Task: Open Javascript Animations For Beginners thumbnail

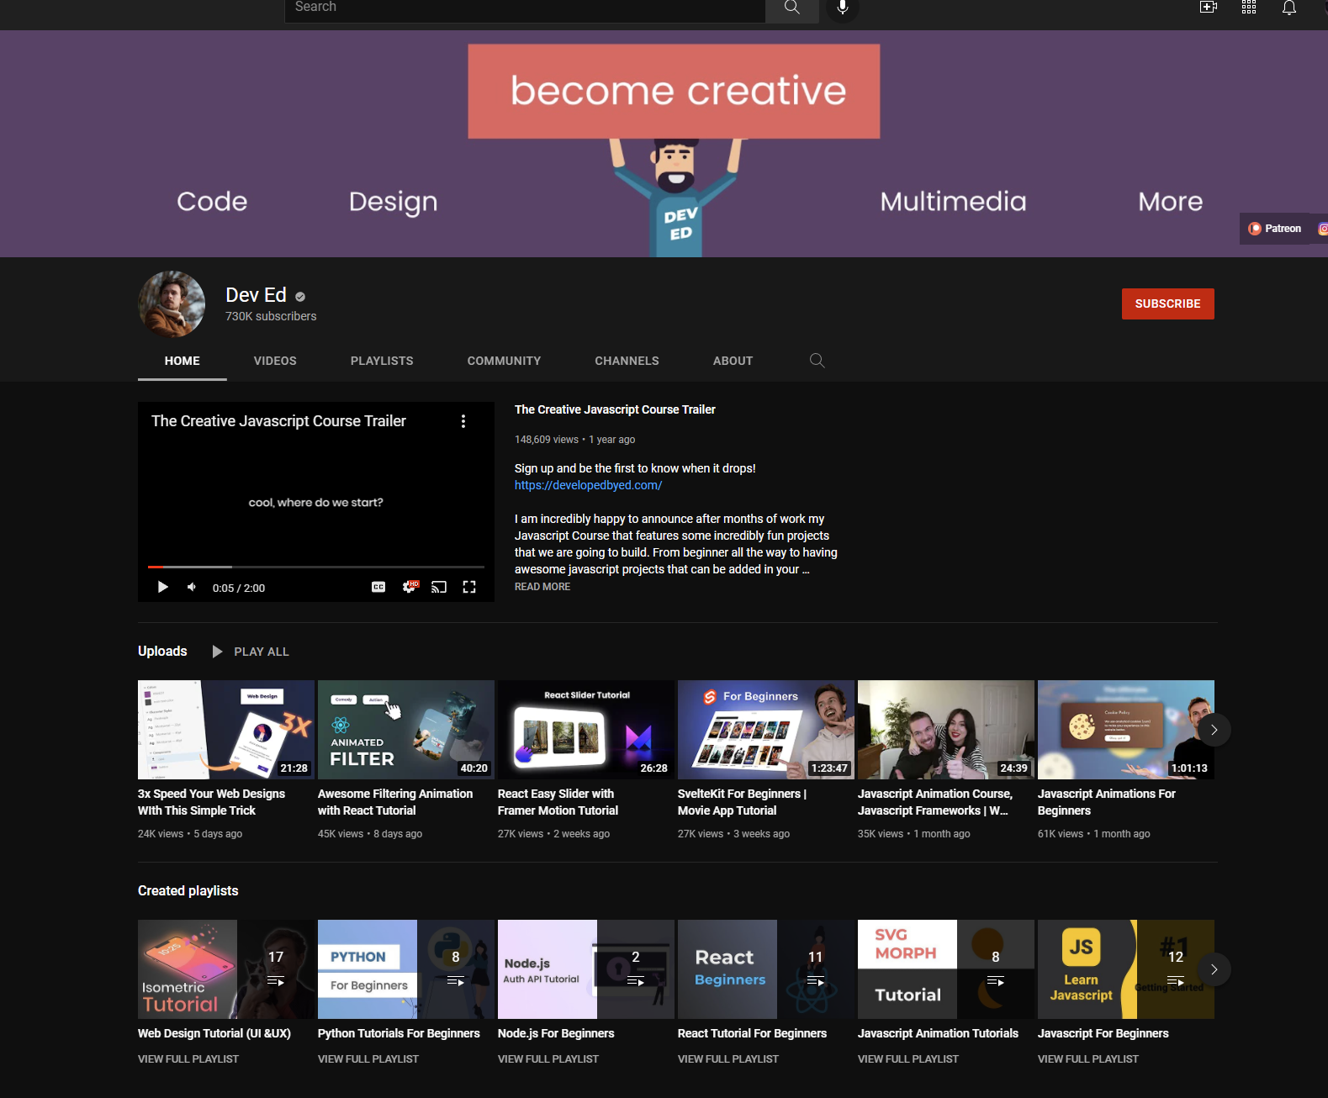Action: (x=1126, y=730)
